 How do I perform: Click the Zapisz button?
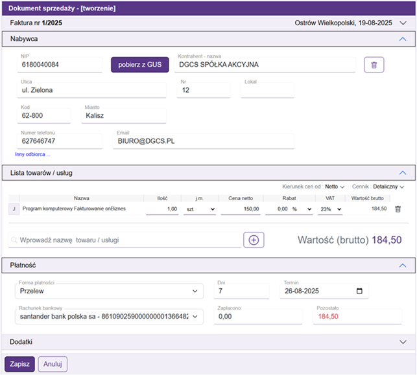click(19, 364)
